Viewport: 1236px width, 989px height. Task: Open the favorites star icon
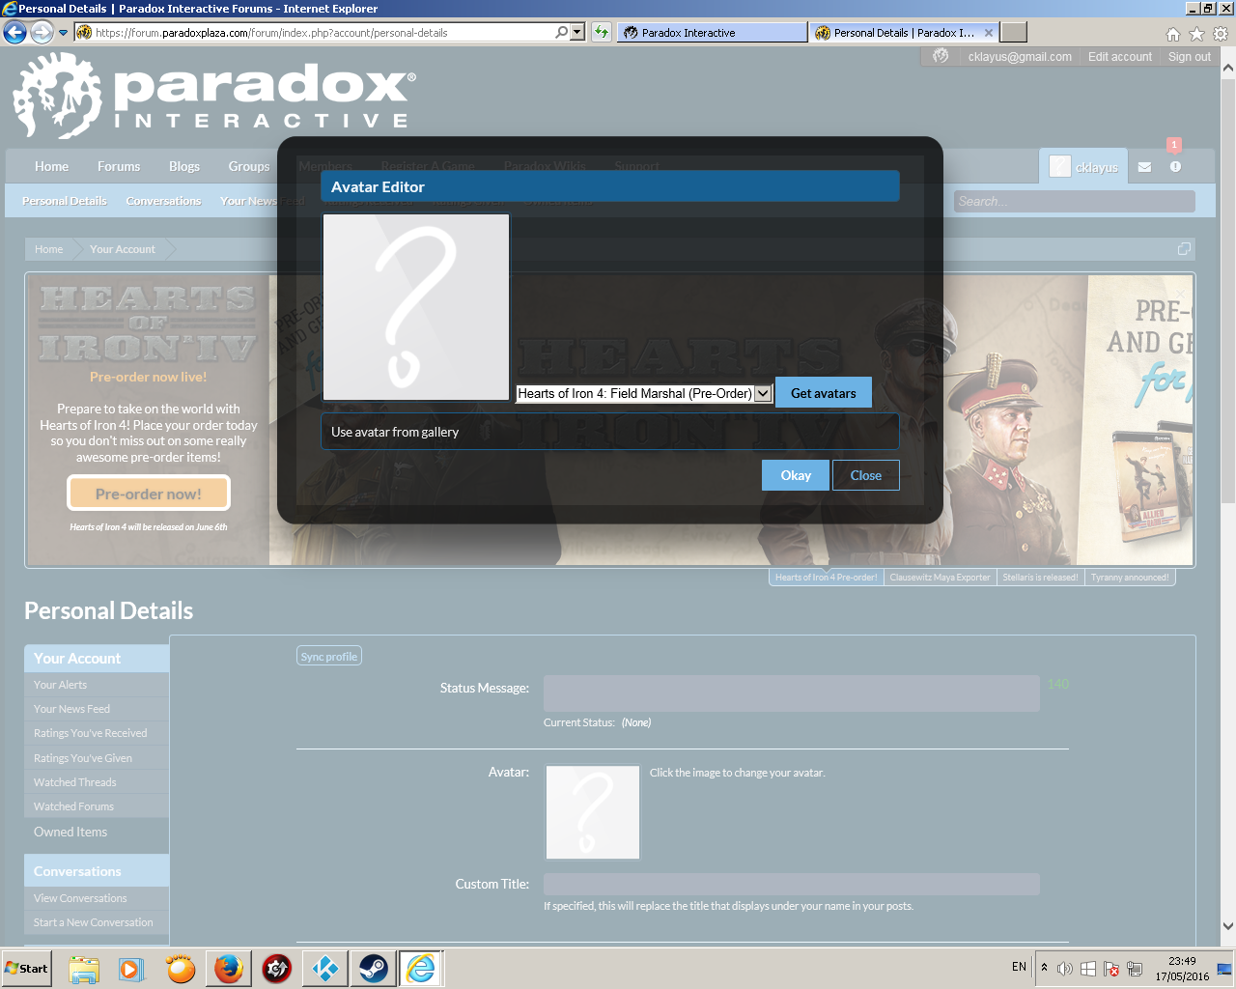1196,34
